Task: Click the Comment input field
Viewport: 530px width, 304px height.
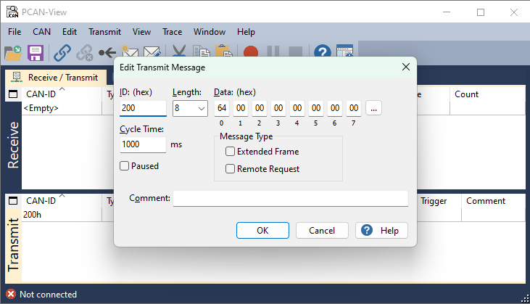Action: [x=291, y=198]
